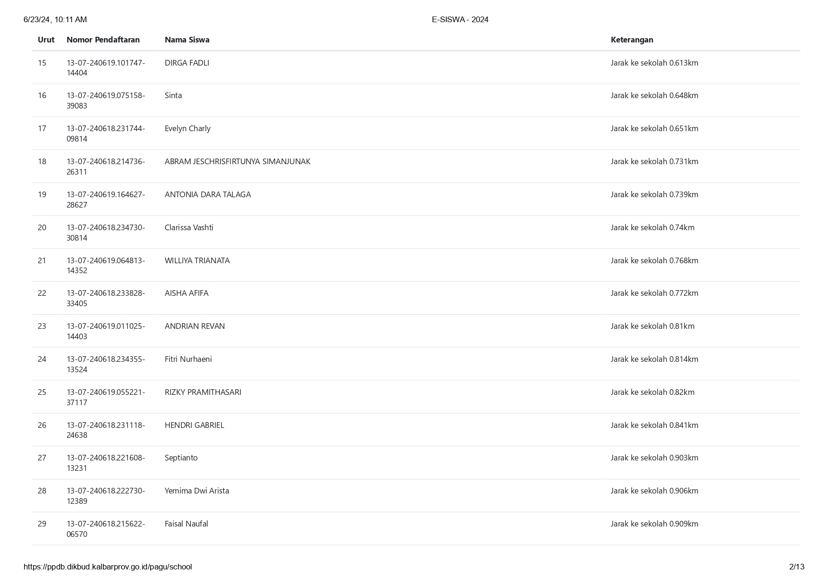The image size is (828, 585).
Task: Click the distance 0.841km entry
Action: click(x=654, y=425)
